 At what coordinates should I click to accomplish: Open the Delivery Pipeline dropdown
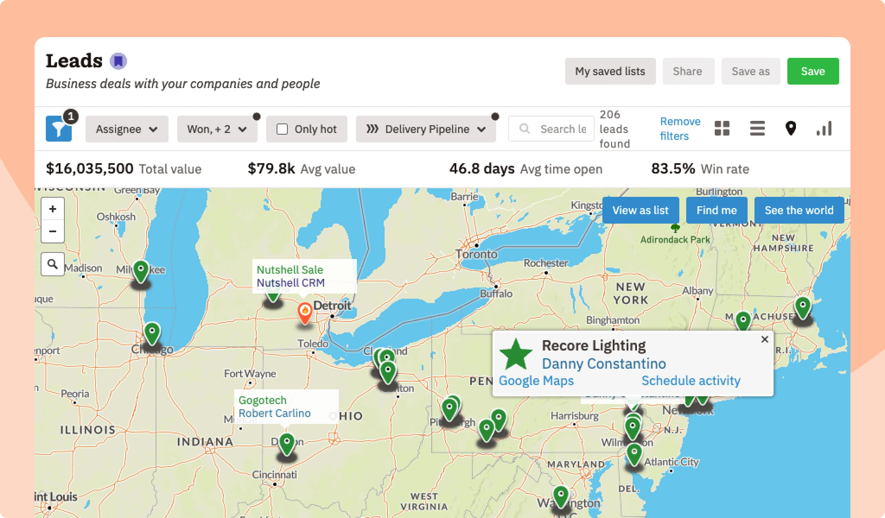click(x=426, y=129)
